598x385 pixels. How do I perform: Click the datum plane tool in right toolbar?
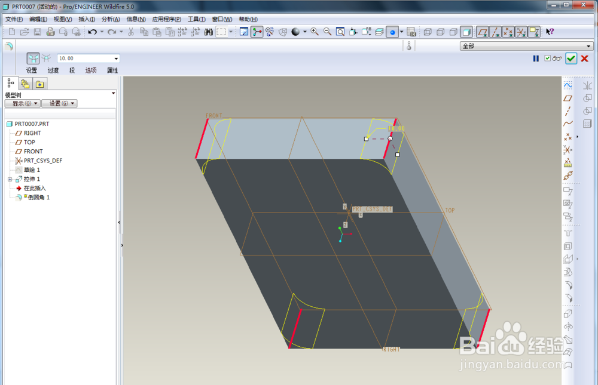(568, 98)
